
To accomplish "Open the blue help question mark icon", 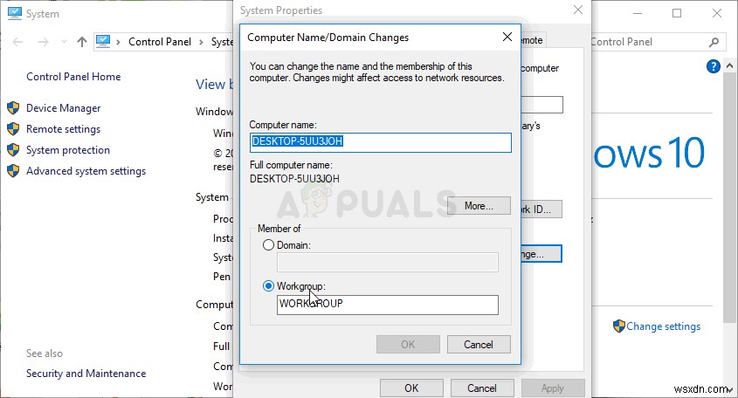I will 713,66.
